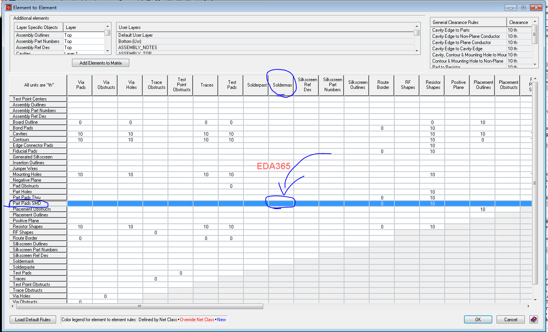Click the matrix vertical scrollbar down arrow
Viewport: 548px width, 332px height.
(x=535, y=300)
